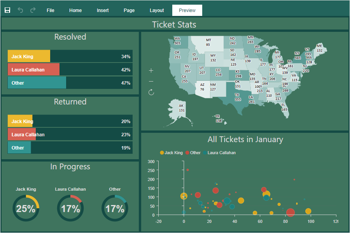Click Laura Callahan bar in Resolved panel
350x233 pixels.
click(70, 70)
